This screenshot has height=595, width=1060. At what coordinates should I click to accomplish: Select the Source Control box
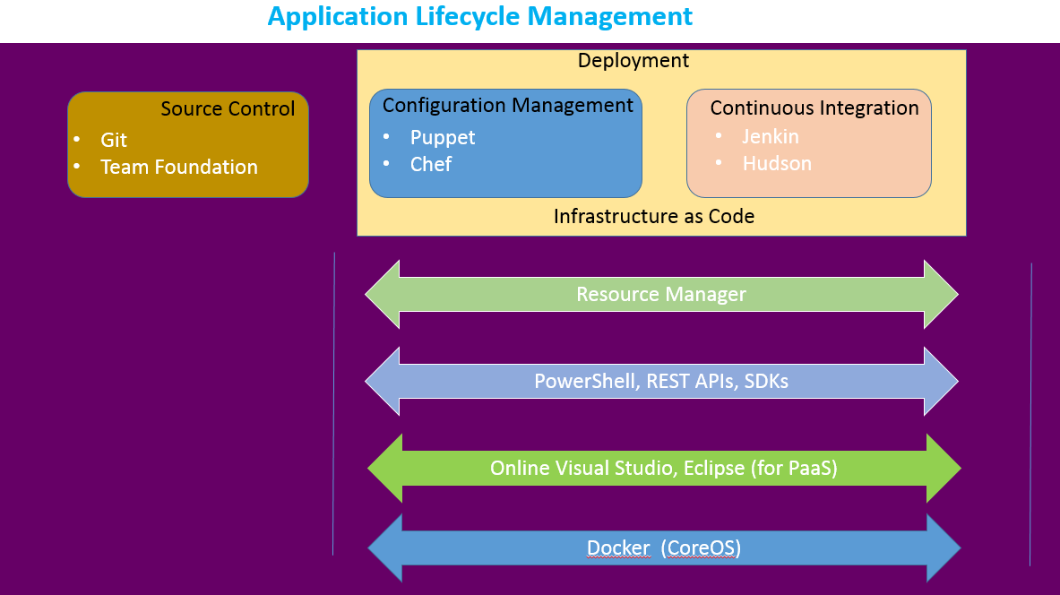coord(187,143)
